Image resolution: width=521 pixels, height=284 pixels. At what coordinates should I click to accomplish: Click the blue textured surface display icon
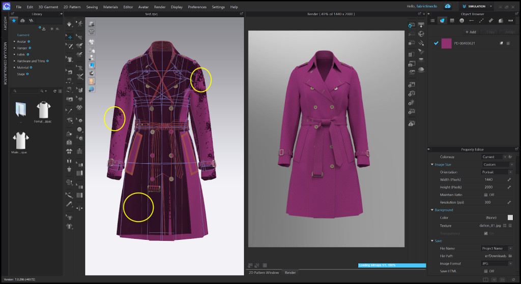[92, 65]
